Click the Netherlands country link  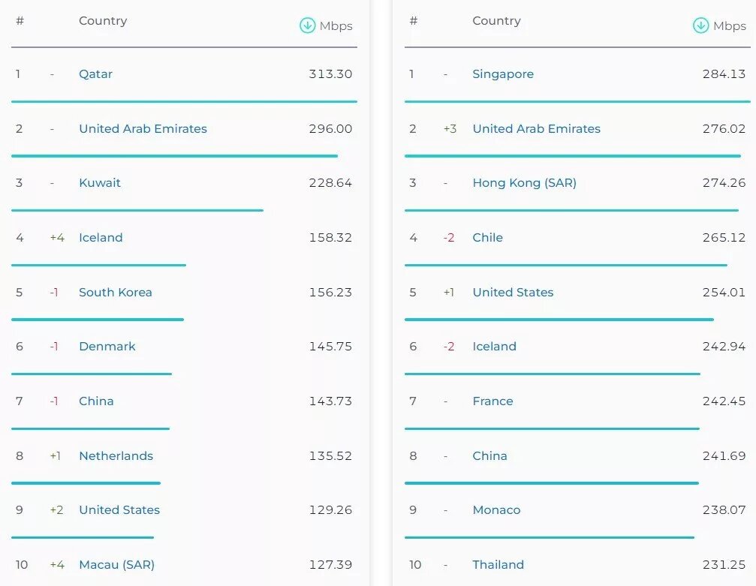(x=116, y=456)
